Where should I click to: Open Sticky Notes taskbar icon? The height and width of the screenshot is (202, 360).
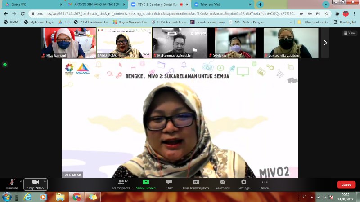click(x=93, y=197)
